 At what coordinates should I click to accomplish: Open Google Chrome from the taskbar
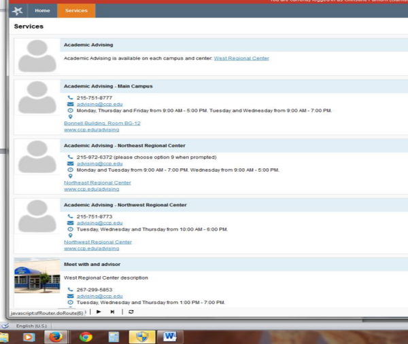pos(86,337)
